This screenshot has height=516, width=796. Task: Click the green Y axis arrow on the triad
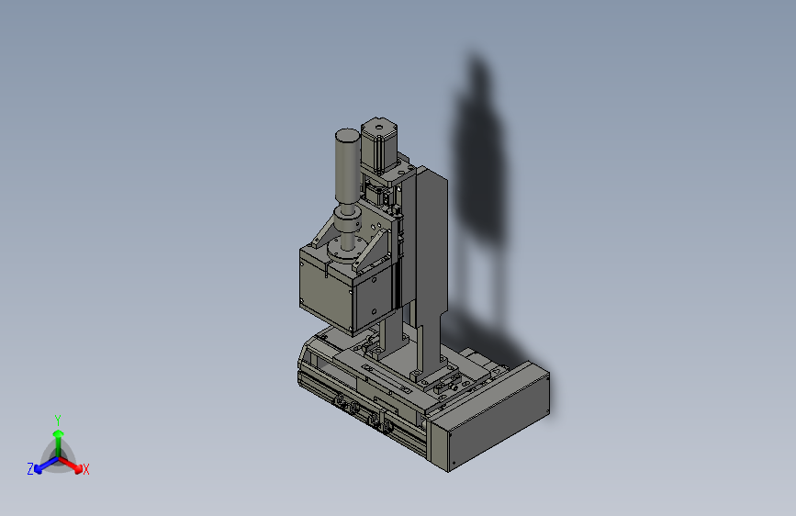(x=59, y=443)
